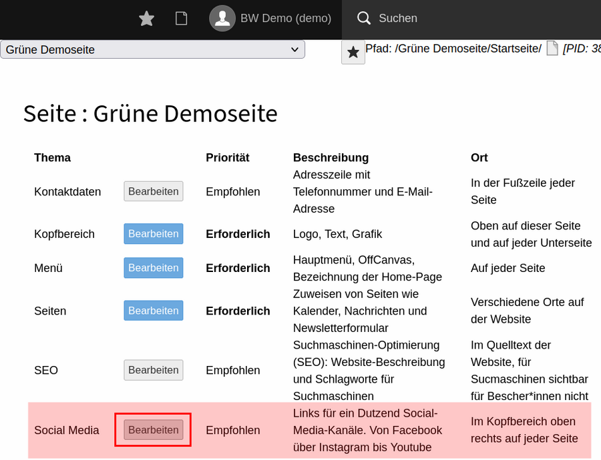Viewport: 601px width, 460px height.
Task: Click the BW Demo user avatar
Action: pos(222,19)
